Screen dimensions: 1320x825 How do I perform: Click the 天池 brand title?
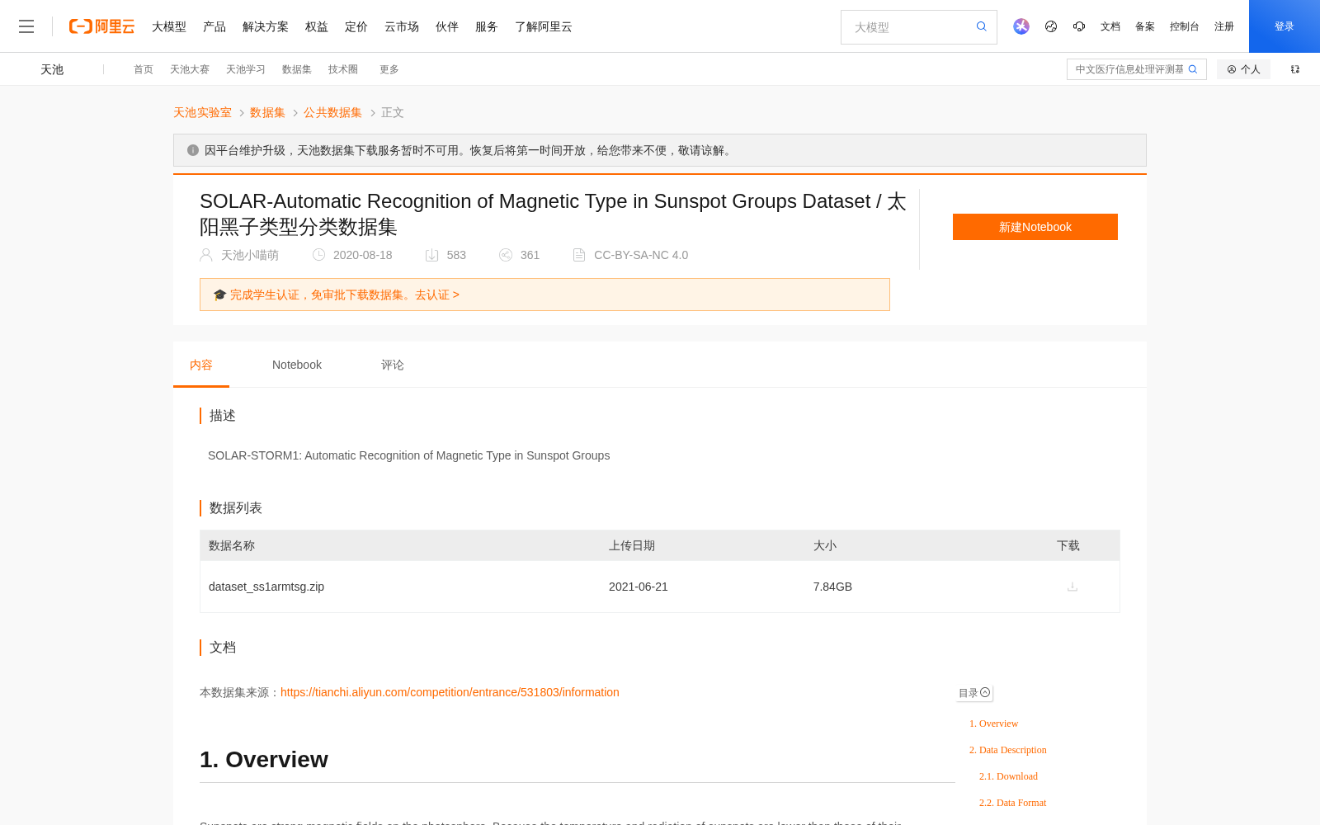click(52, 69)
